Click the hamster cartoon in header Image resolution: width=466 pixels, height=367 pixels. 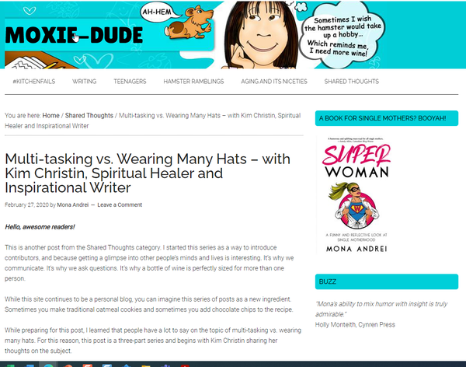coord(190,24)
